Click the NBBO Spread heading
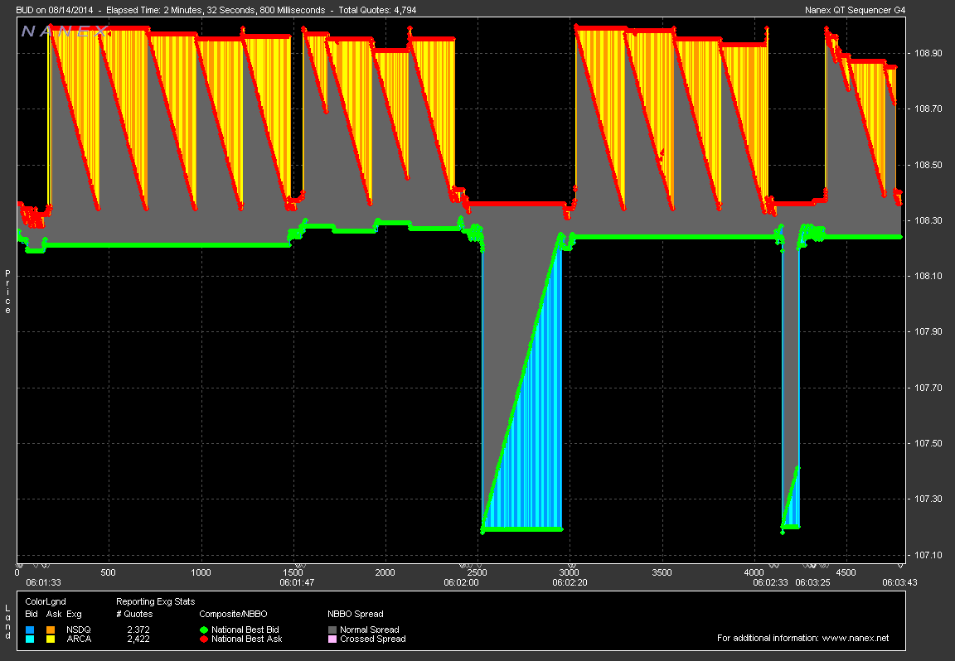 [356, 614]
